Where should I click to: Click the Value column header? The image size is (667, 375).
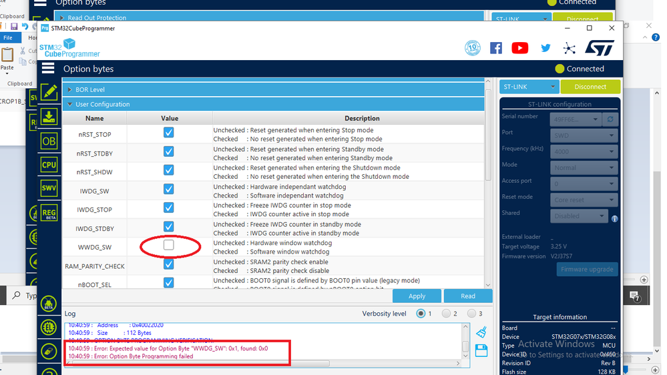(170, 118)
